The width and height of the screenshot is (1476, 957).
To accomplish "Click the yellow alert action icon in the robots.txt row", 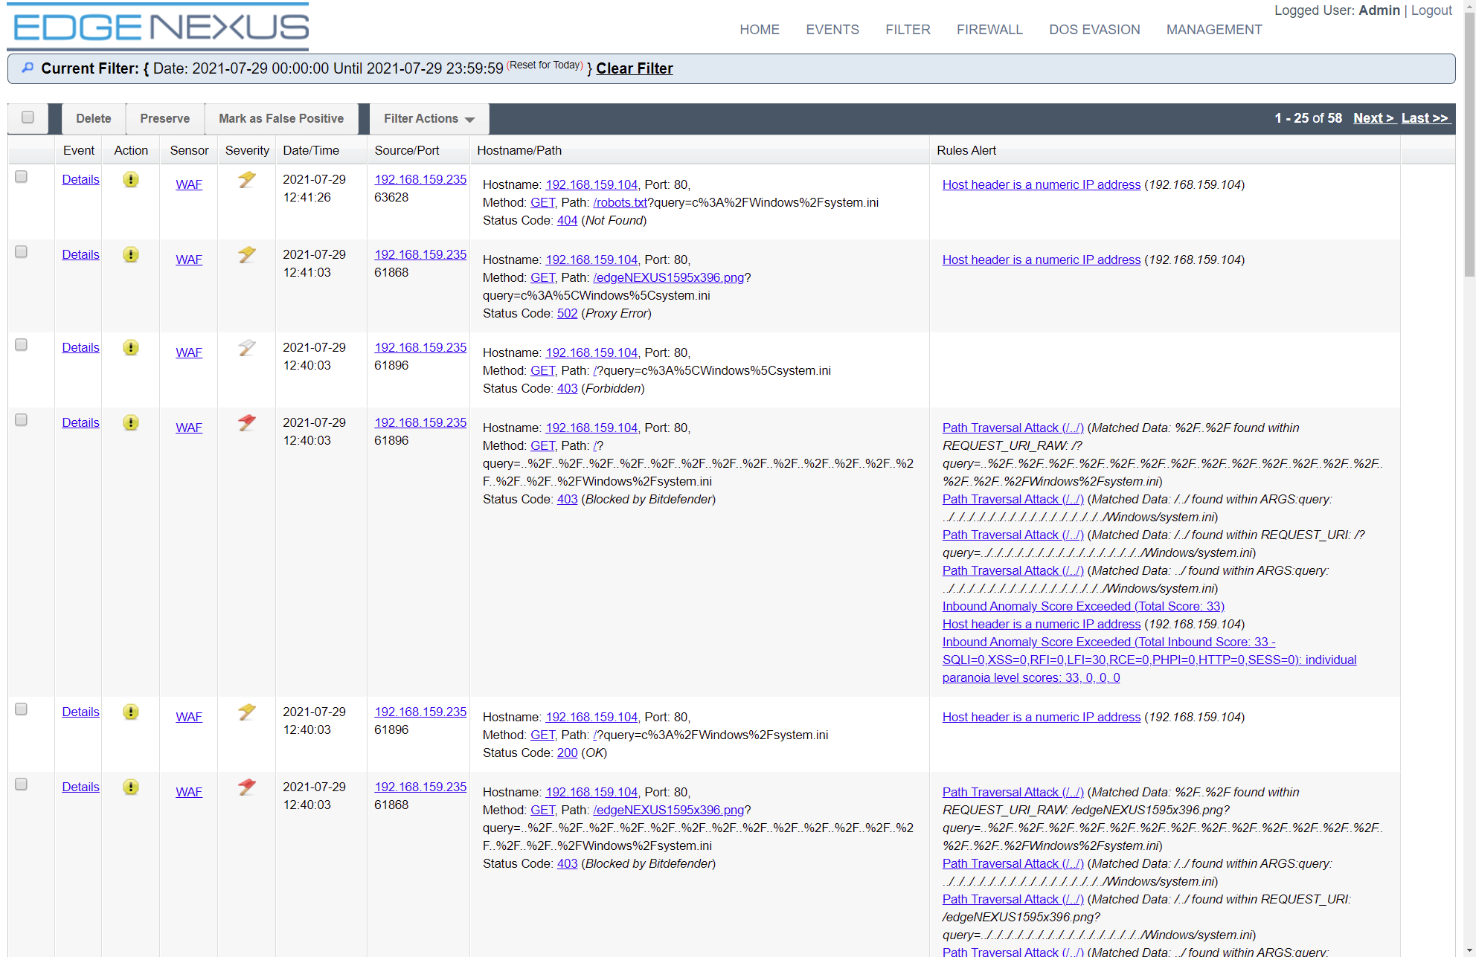I will [131, 179].
